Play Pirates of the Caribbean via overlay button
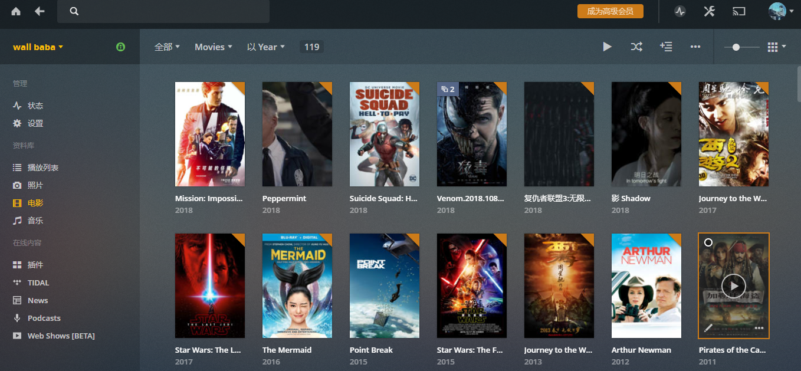Screen dimensions: 801x371 [734, 286]
